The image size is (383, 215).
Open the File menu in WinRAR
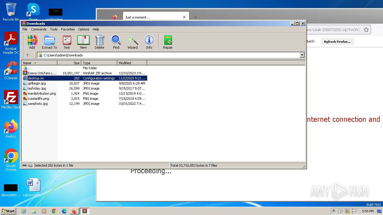coord(25,29)
